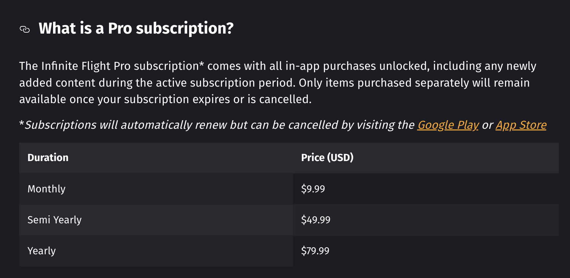Click the Price (USD) column header
The image size is (570, 278).
tap(327, 158)
